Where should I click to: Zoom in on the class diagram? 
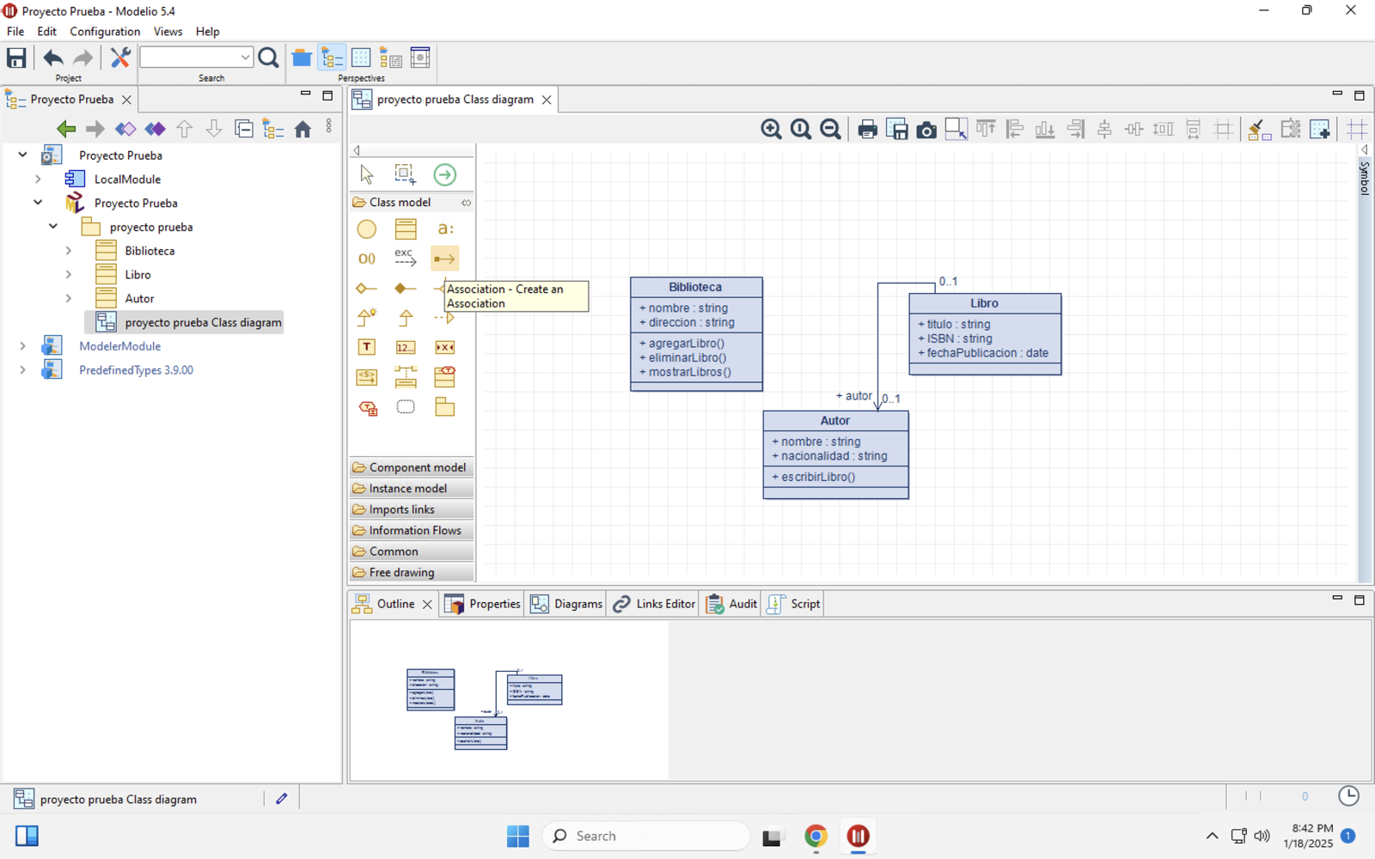(771, 130)
